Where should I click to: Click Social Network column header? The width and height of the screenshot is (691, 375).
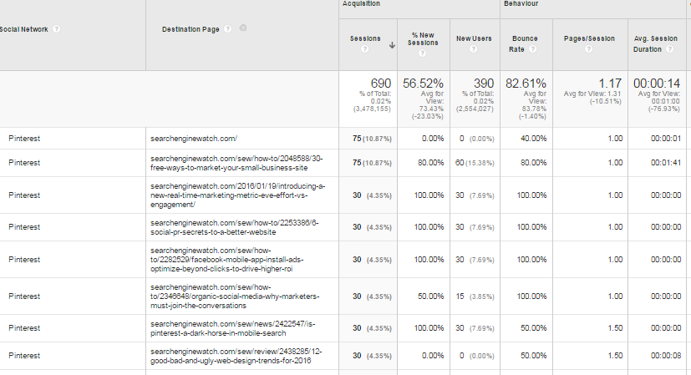(23, 29)
